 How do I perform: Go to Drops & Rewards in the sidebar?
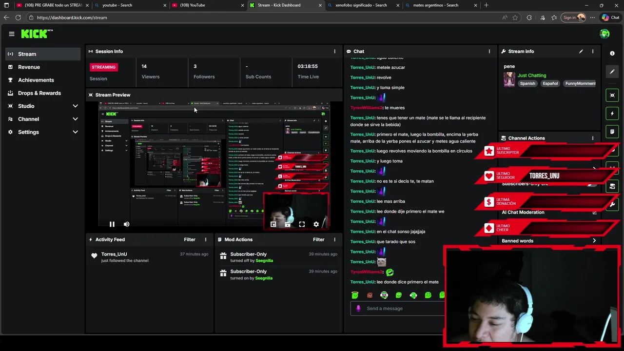click(x=43, y=93)
